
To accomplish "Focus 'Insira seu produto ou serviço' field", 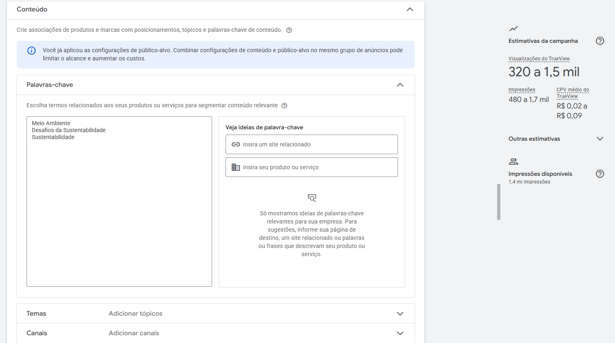I will coord(312,167).
